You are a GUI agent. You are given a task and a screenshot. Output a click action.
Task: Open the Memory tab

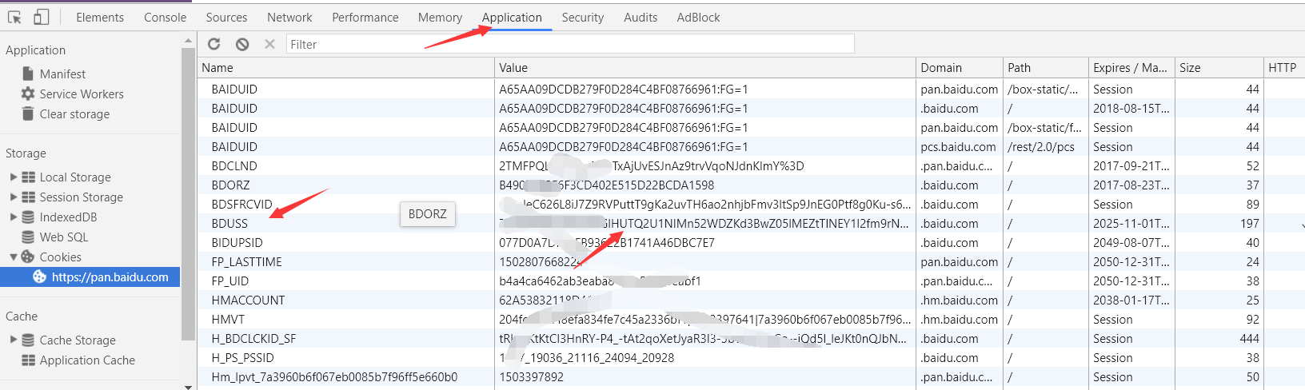pos(440,17)
